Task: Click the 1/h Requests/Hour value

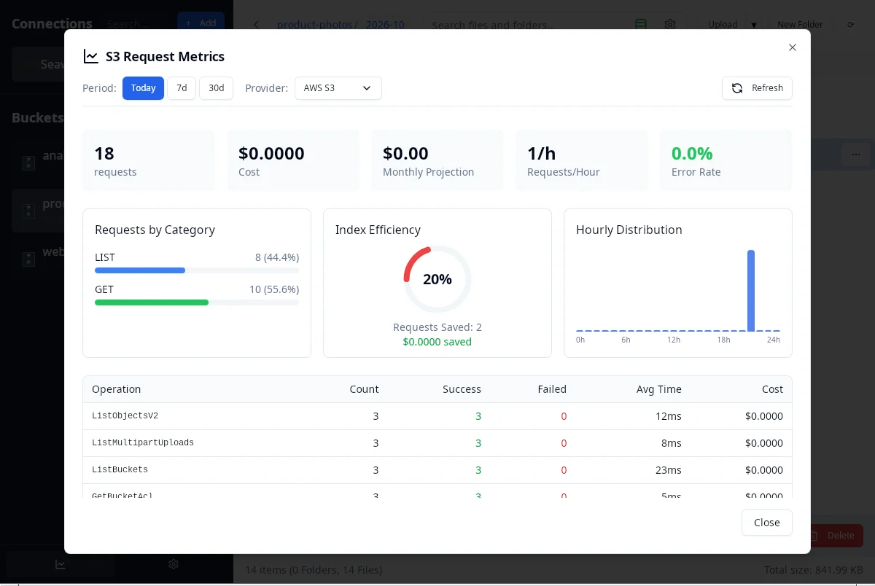Action: (541, 153)
